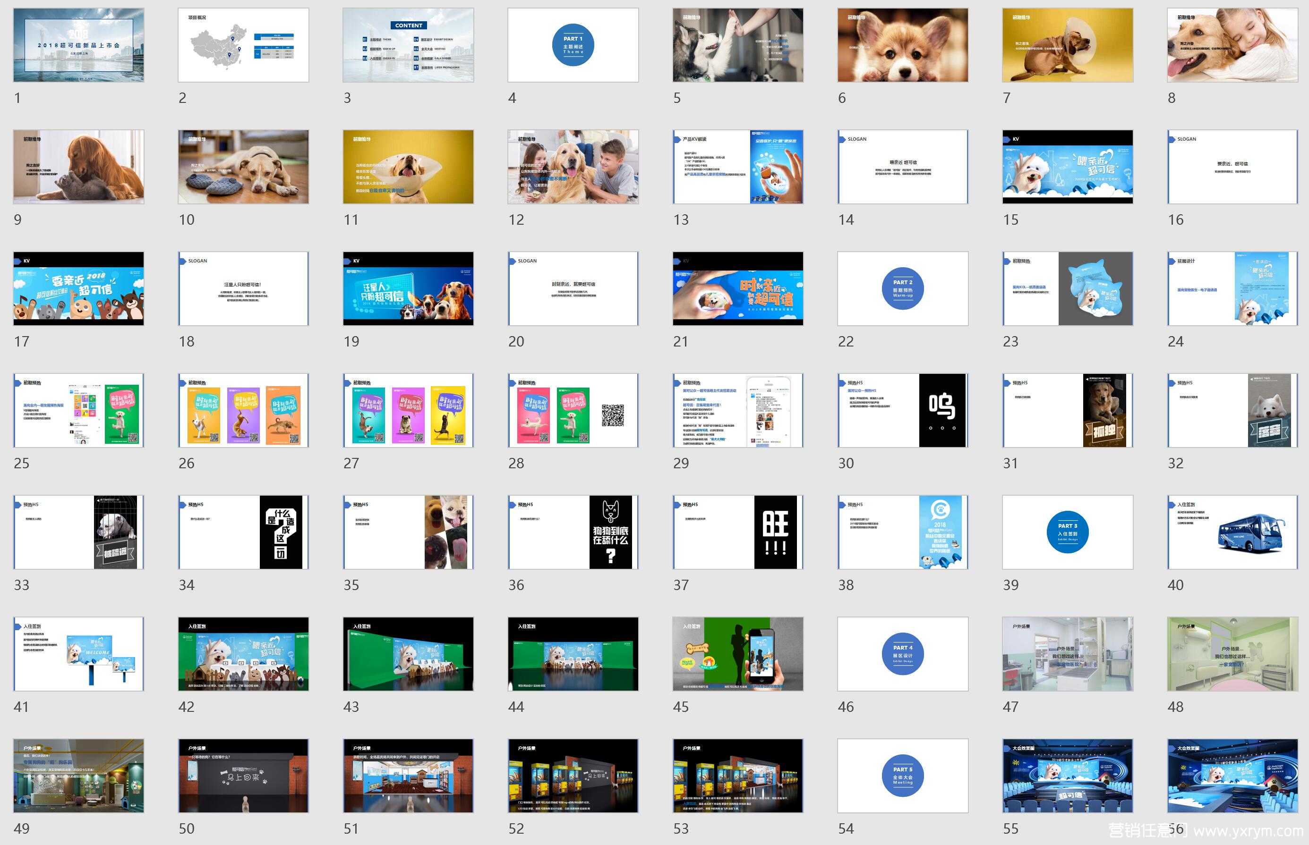This screenshot has width=1309, height=845.
Task: Select slide 15 KV white puppy banner
Action: pyautogui.click(x=1068, y=167)
